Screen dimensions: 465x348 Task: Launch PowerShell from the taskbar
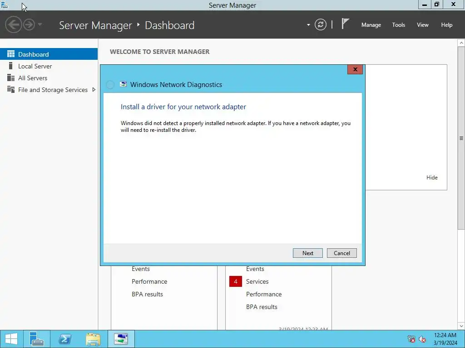point(65,339)
